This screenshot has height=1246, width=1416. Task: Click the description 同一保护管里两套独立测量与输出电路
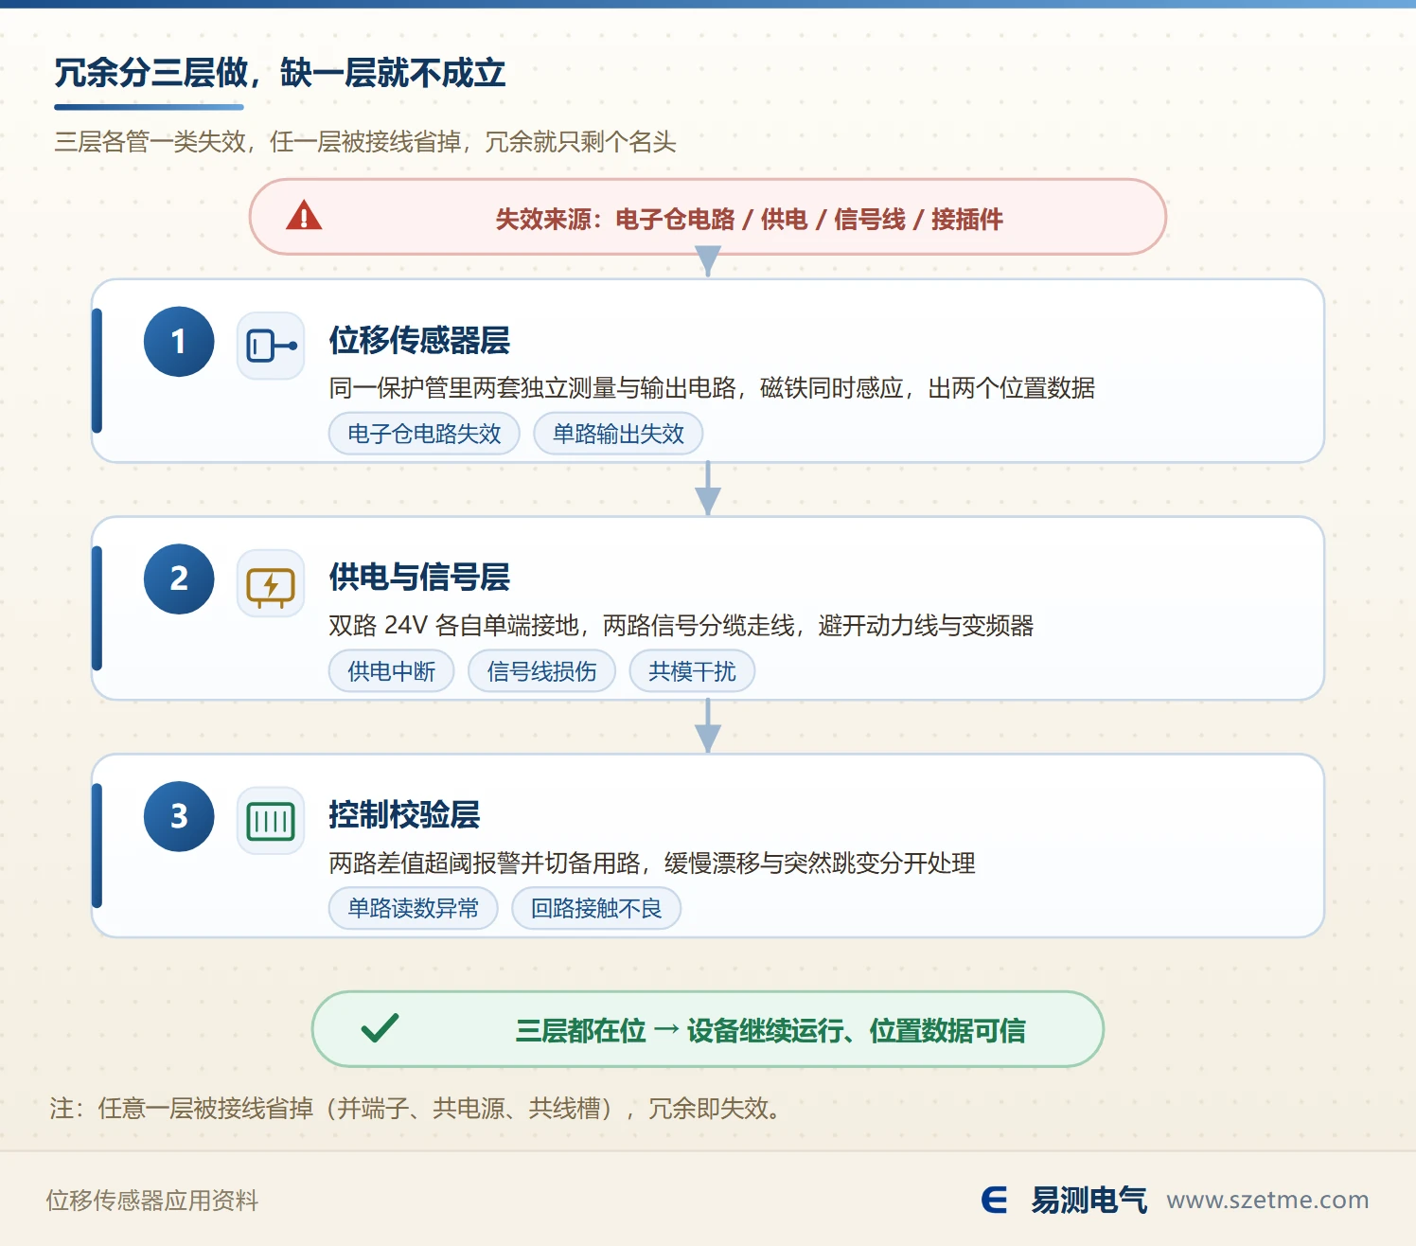[x=712, y=388]
